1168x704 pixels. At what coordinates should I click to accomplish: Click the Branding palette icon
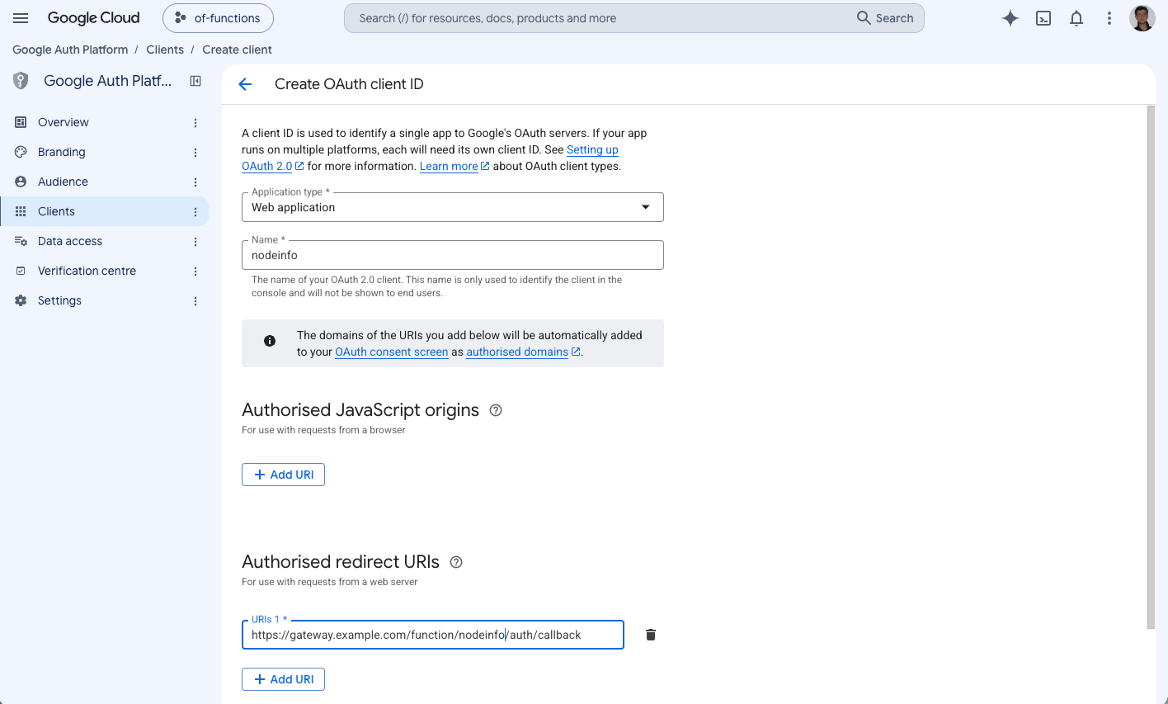tap(21, 152)
